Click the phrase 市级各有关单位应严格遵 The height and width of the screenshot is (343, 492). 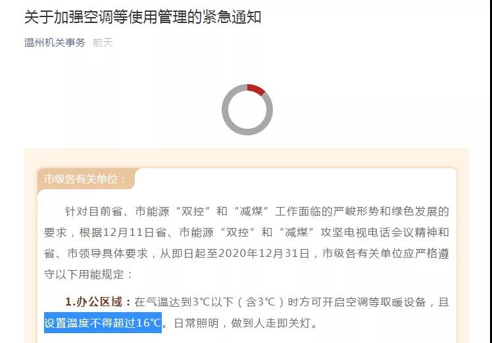click(x=386, y=254)
